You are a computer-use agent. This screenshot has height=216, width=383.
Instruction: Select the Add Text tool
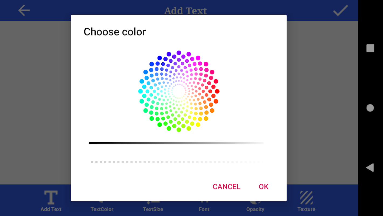pyautogui.click(x=51, y=201)
